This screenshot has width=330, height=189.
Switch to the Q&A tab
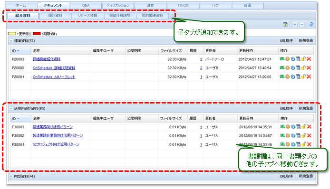pos(86,6)
